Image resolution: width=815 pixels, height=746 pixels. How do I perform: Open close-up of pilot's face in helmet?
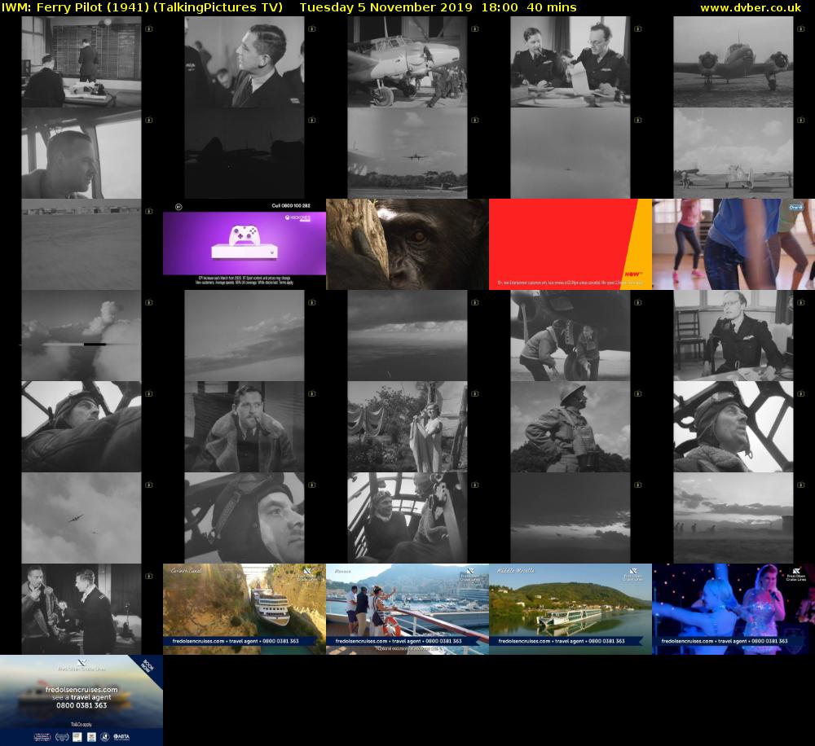(244, 518)
